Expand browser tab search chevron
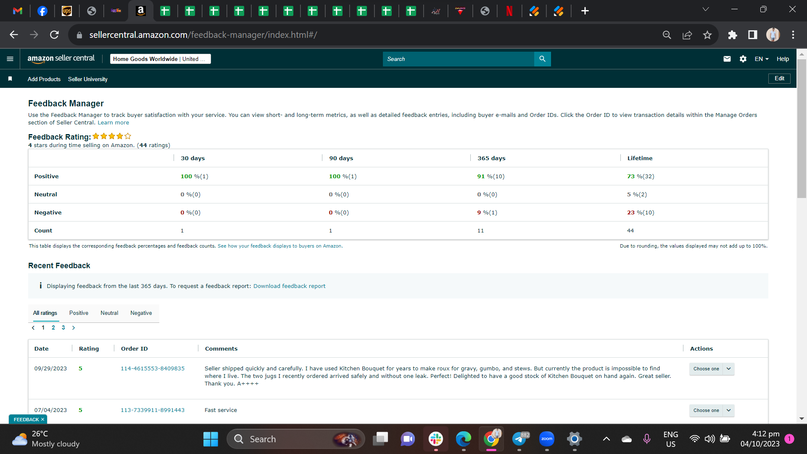This screenshot has height=454, width=807. click(x=706, y=9)
